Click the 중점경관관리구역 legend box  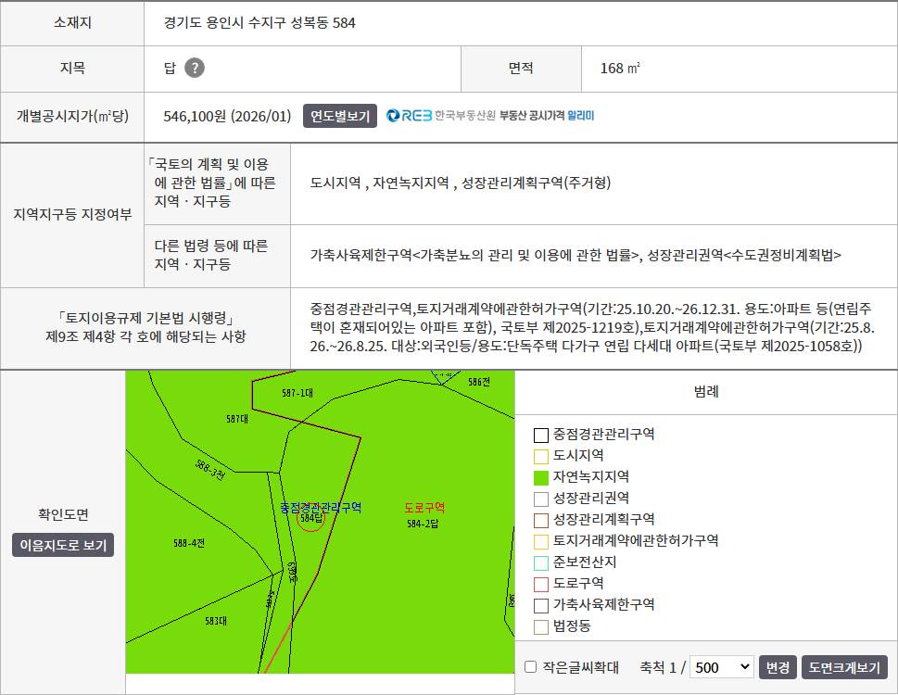(540, 436)
